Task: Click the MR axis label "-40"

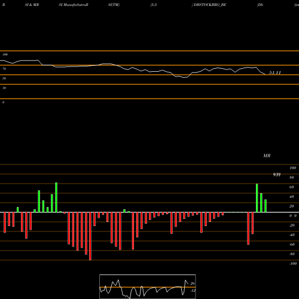Action: click(292, 235)
